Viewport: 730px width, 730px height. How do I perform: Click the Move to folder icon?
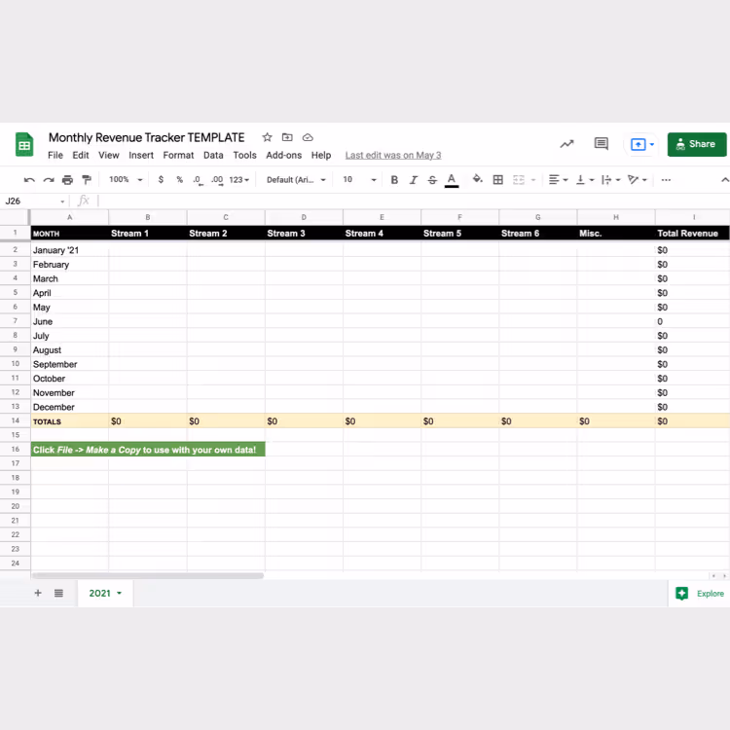[x=287, y=137]
